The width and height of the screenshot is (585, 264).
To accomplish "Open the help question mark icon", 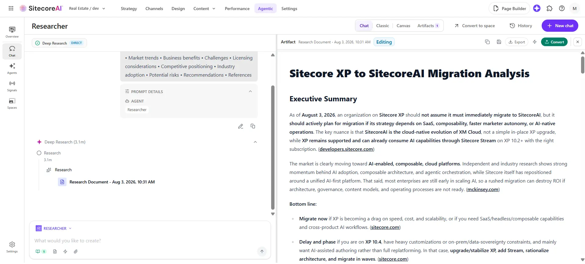I will [562, 9].
